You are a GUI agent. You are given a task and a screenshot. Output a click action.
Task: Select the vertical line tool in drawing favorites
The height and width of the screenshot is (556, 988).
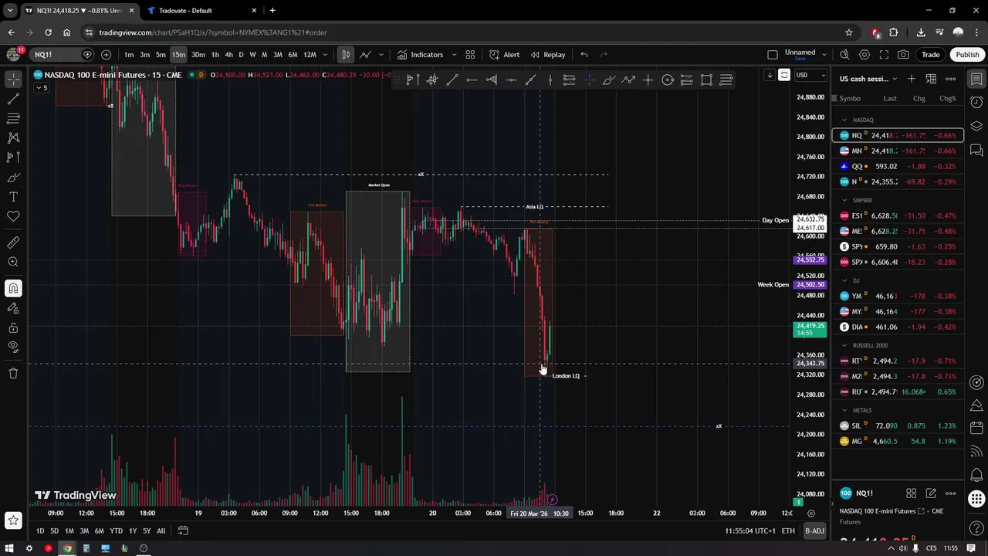(x=550, y=80)
